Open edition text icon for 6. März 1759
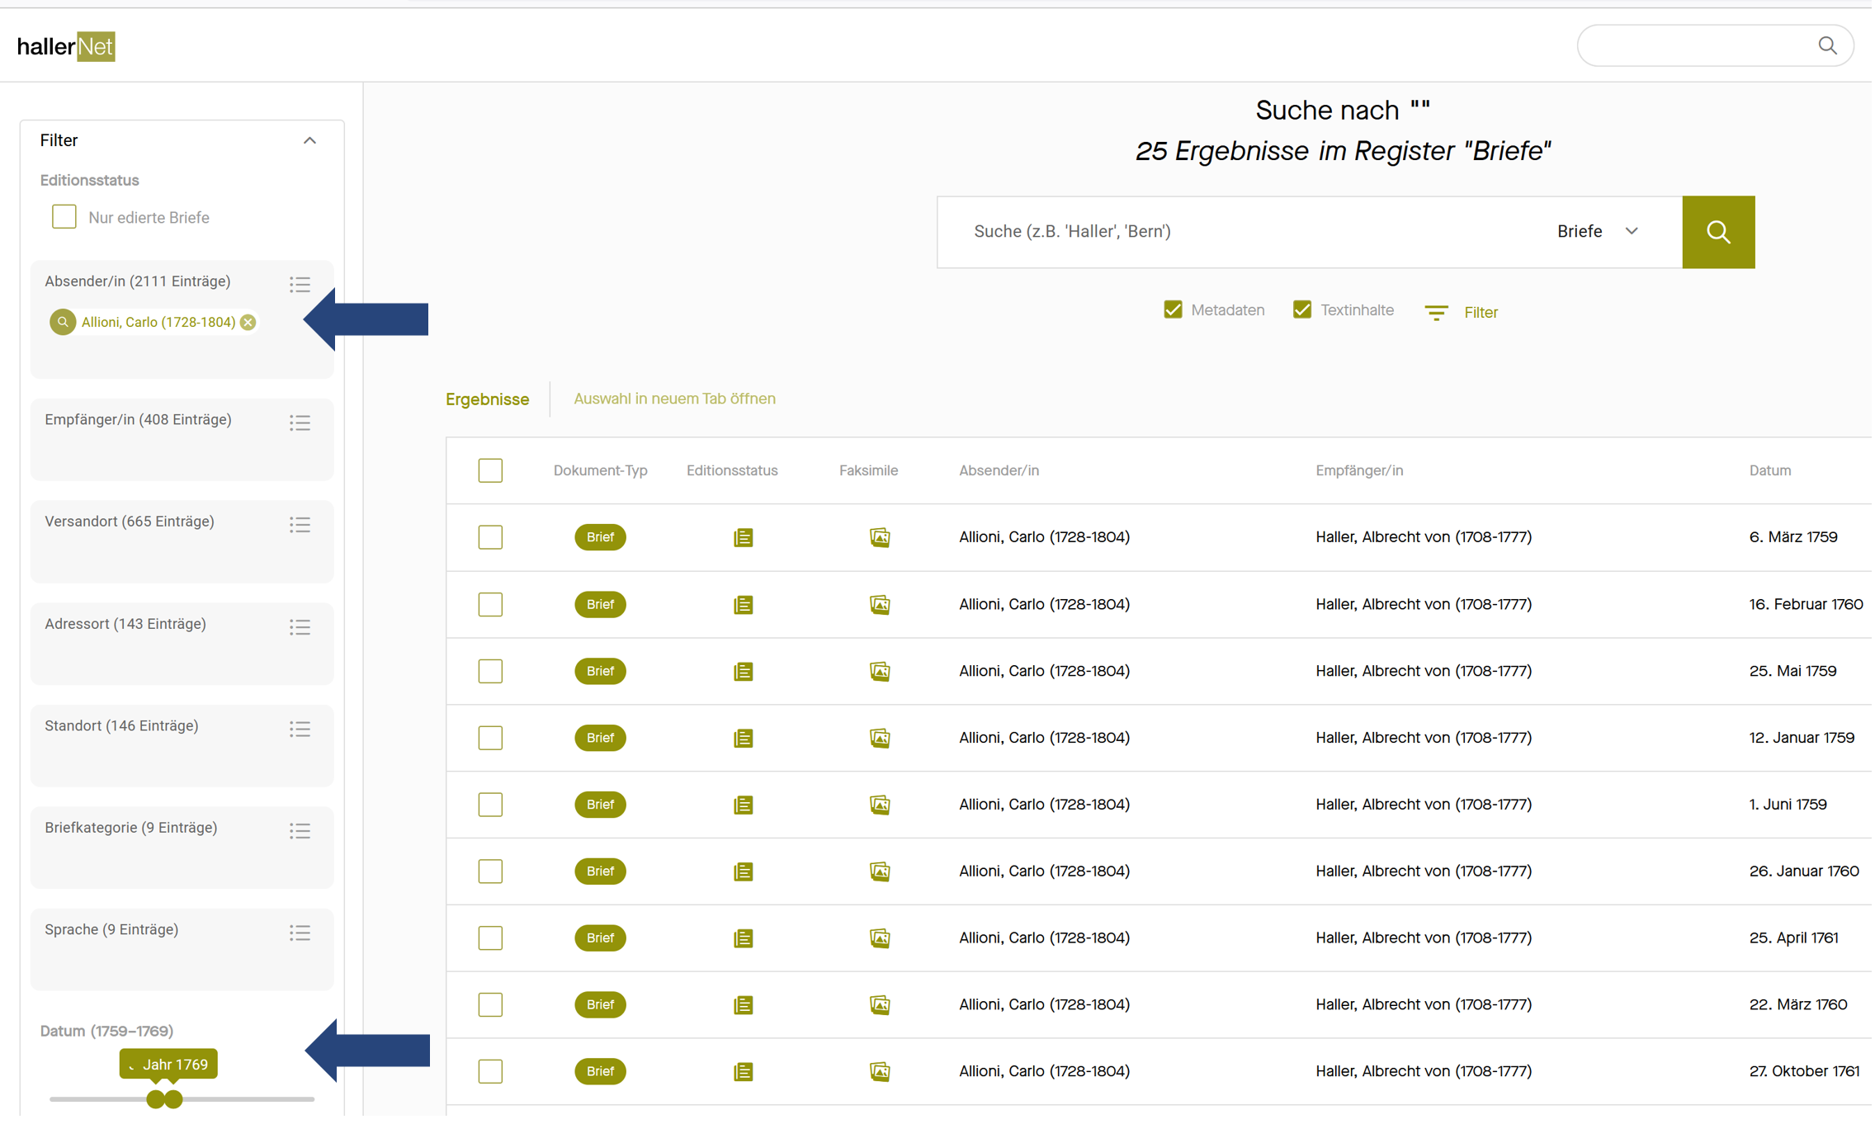This screenshot has height=1124, width=1875. tap(743, 538)
